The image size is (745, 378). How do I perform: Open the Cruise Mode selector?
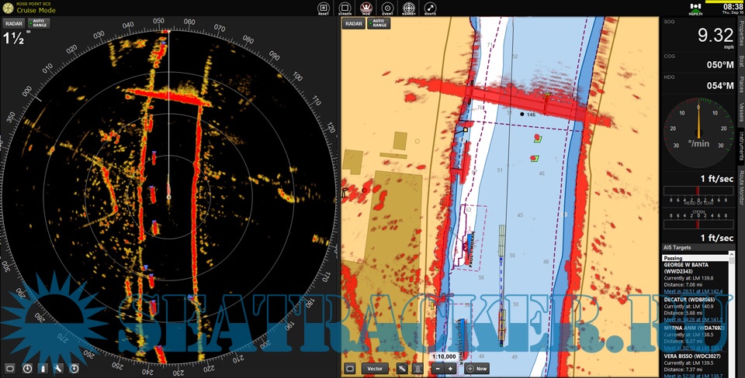click(36, 10)
